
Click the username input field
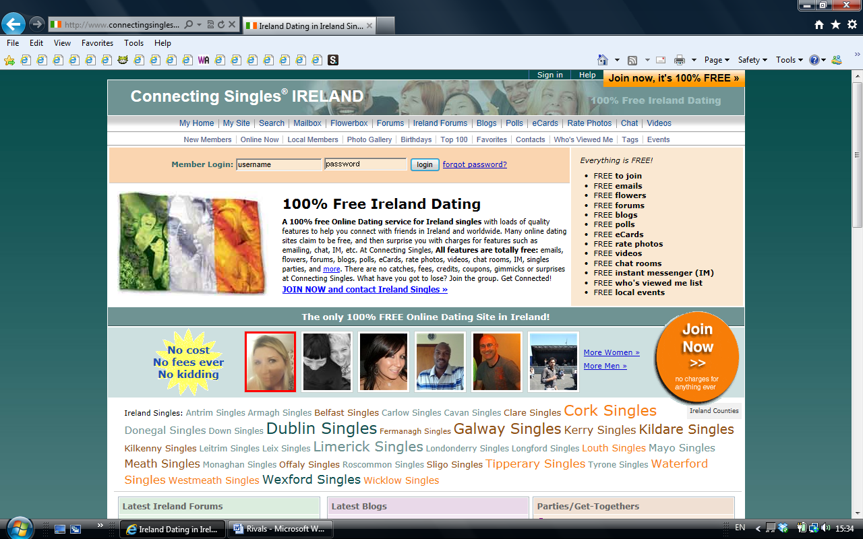pyautogui.click(x=278, y=164)
